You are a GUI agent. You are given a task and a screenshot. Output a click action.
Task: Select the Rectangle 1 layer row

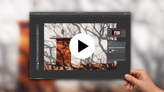coord(116,49)
